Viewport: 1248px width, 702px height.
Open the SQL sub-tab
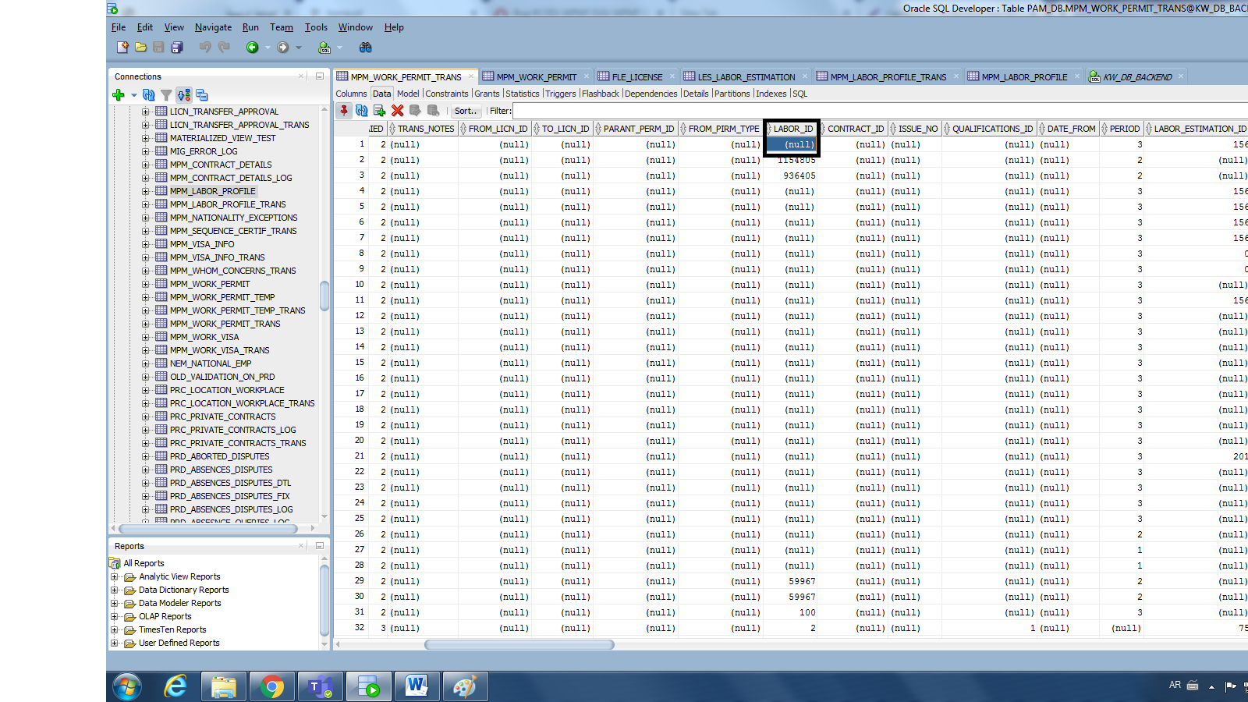coord(800,94)
